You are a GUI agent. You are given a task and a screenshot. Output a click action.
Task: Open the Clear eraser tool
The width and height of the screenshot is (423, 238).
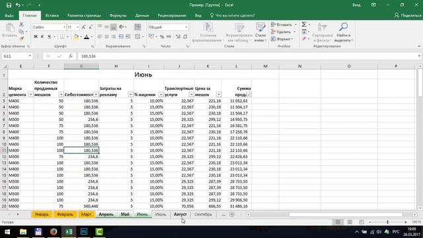(x=304, y=39)
